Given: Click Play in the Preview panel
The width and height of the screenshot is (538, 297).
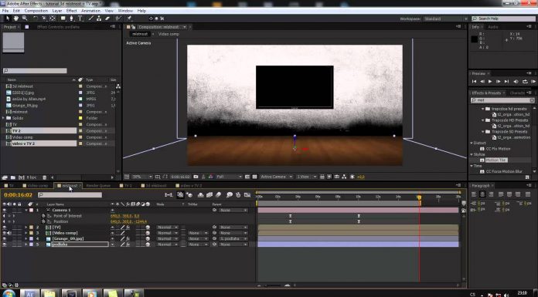Looking at the screenshot, I should [490, 82].
